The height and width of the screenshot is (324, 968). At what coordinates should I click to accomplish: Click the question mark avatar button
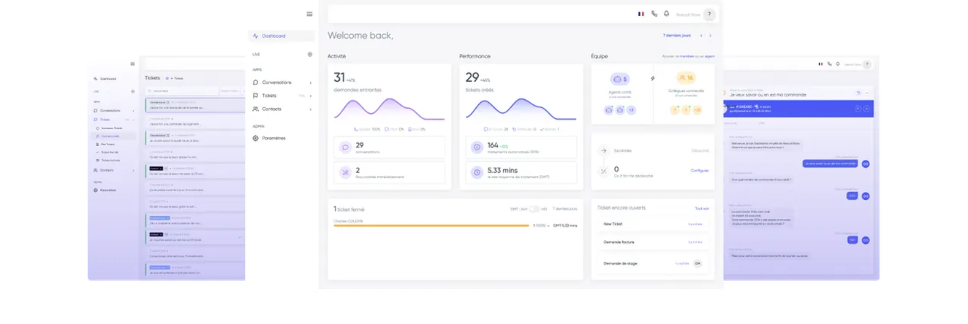coord(708,14)
